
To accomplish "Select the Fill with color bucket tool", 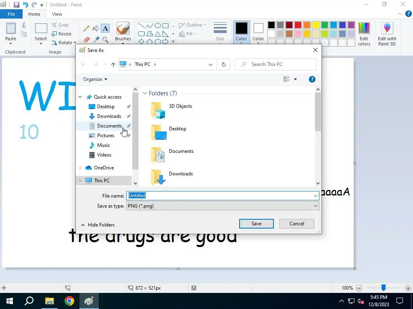I will (96, 29).
